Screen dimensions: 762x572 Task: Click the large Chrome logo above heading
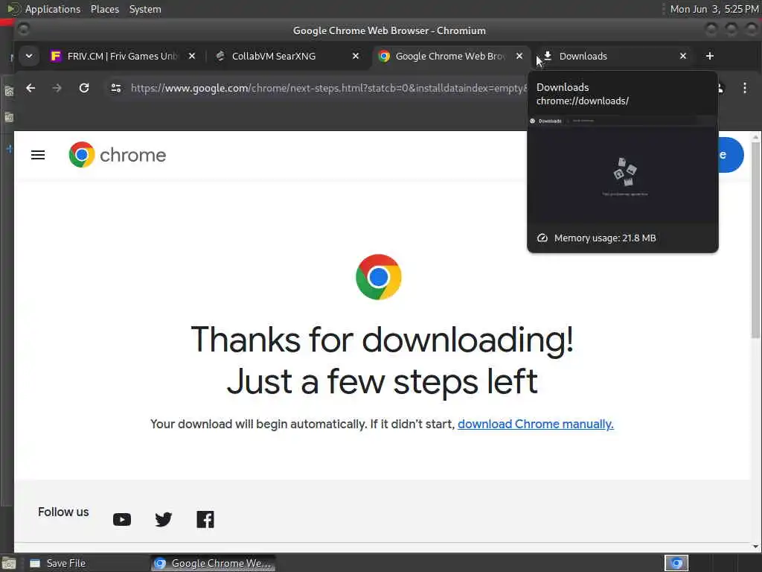(x=379, y=277)
